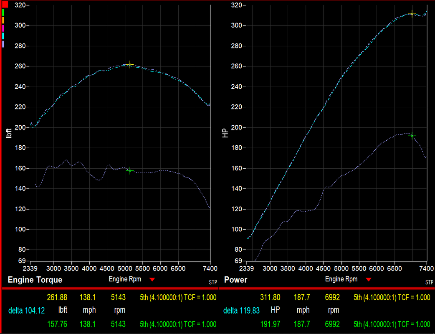Click green crosshair cursor on lower torque curve
Viewport: 435px width, 334px height.
pos(129,171)
